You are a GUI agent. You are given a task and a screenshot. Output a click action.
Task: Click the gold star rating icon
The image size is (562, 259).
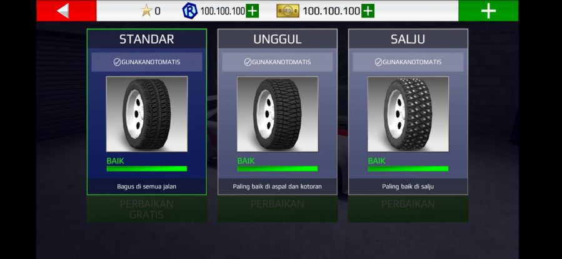point(146,11)
